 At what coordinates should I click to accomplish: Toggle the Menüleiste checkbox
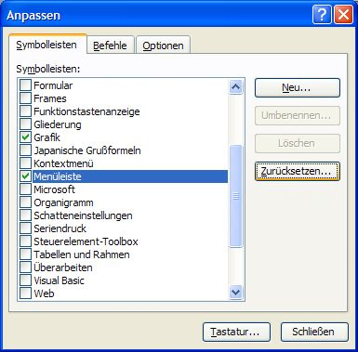point(25,176)
